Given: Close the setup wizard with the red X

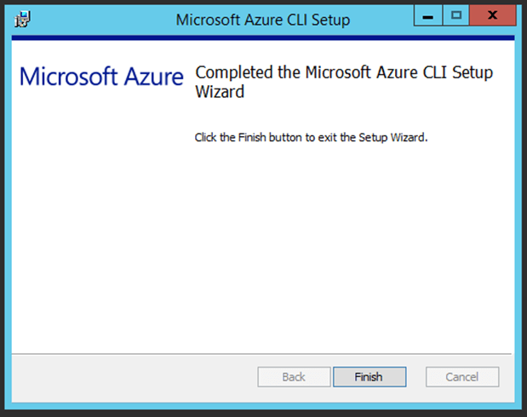Looking at the screenshot, I should coord(495,16).
